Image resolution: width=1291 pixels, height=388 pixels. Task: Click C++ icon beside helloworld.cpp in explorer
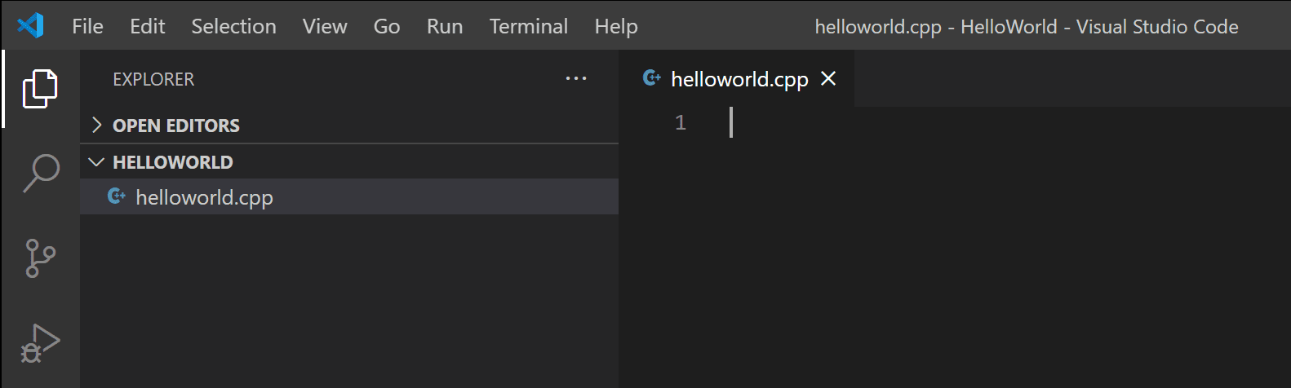point(117,196)
